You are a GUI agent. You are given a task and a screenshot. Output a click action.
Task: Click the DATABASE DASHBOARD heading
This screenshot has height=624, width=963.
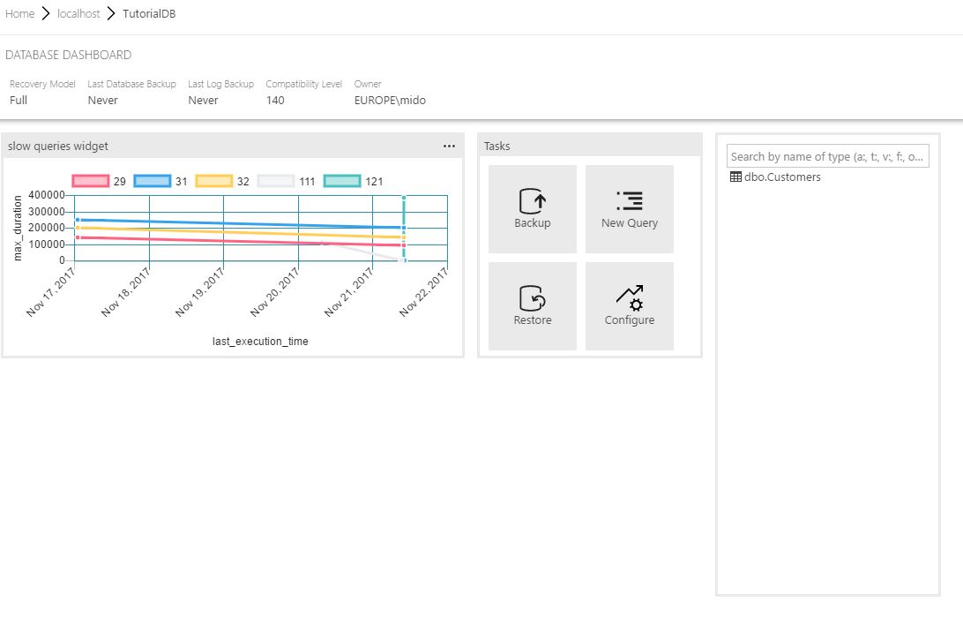point(68,55)
